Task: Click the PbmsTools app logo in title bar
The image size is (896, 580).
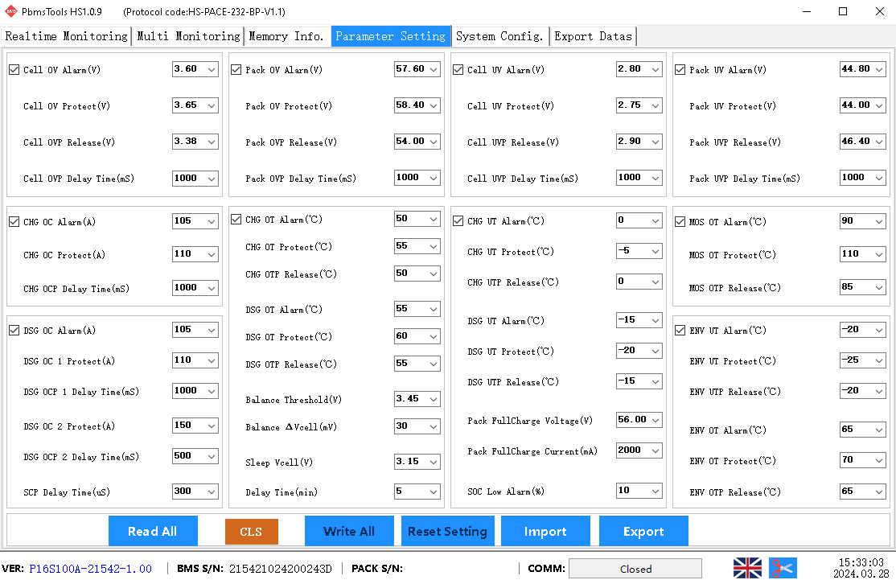Action: [x=11, y=11]
